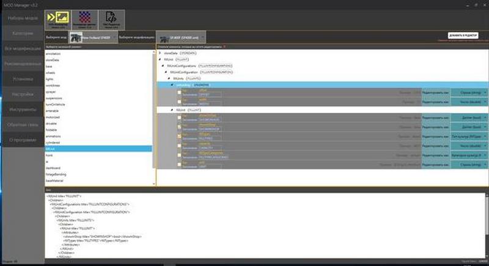This screenshot has width=489, height=266.
Task: Open Инструменты in the left sidebar
Action: pos(21,109)
